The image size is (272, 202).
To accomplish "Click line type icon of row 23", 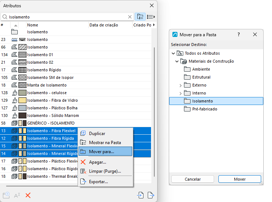I will [x=14, y=39].
